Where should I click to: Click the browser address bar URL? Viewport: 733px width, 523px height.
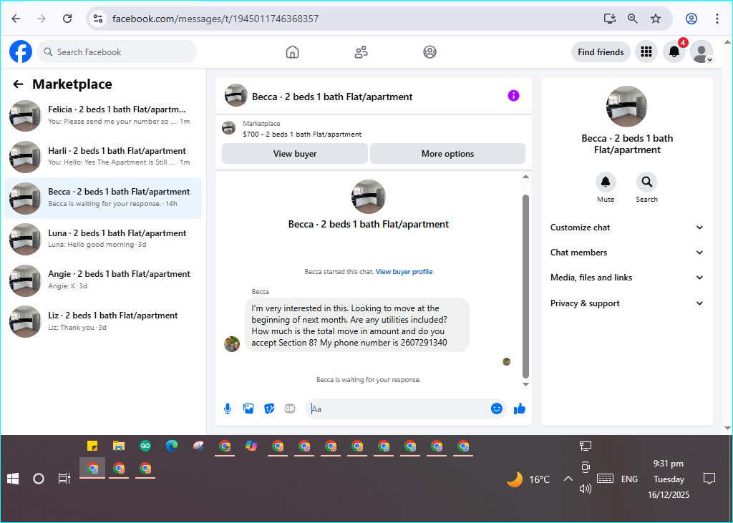pyautogui.click(x=215, y=19)
